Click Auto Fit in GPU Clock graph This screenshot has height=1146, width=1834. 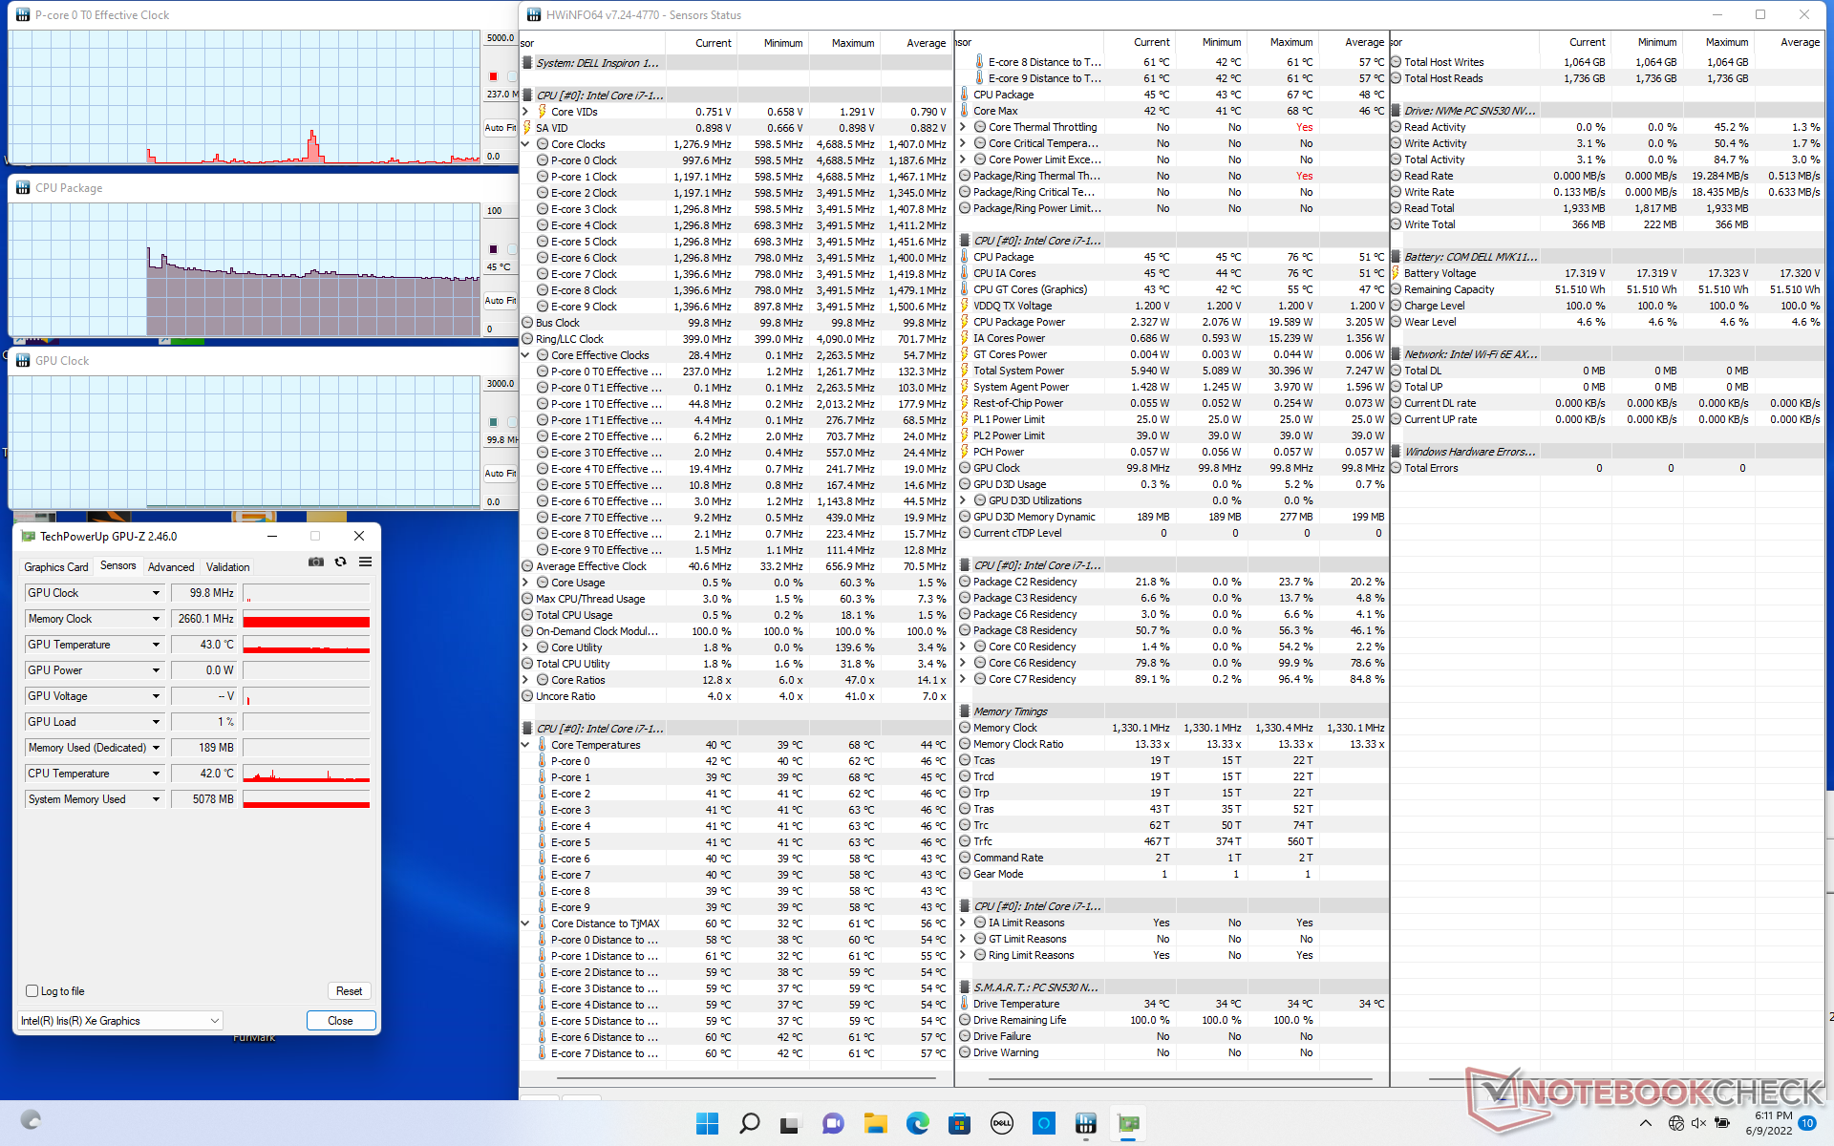coord(500,474)
